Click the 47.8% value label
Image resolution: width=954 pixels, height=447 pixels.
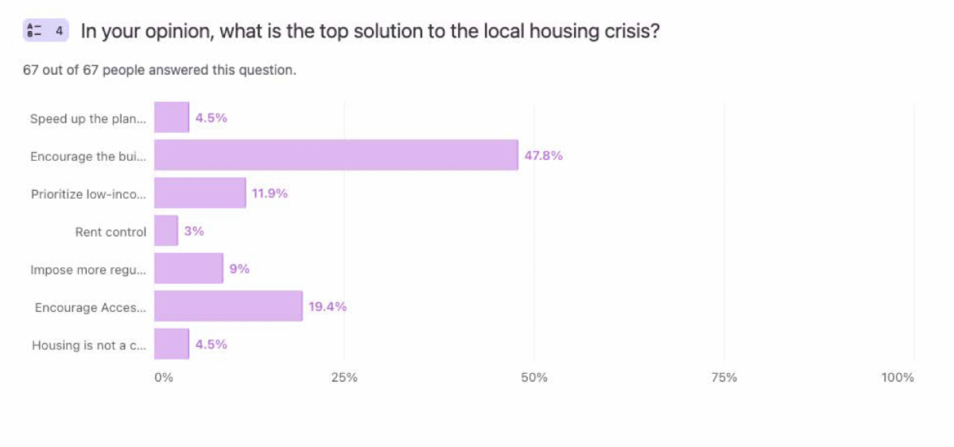543,156
